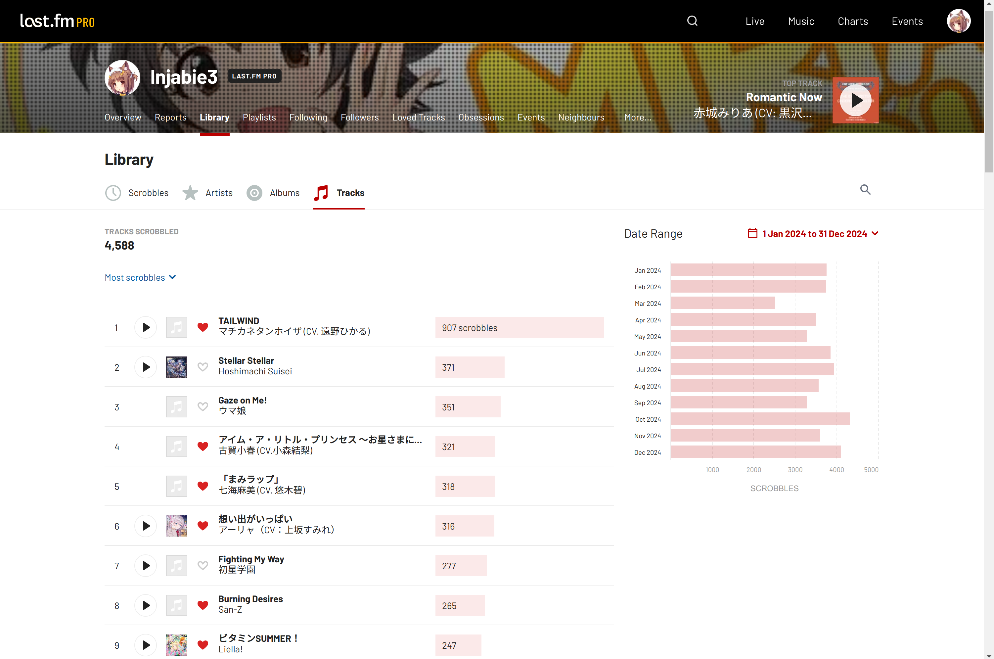This screenshot has width=994, height=659.
Task: Switch to the Overview profile tab
Action: 123,118
